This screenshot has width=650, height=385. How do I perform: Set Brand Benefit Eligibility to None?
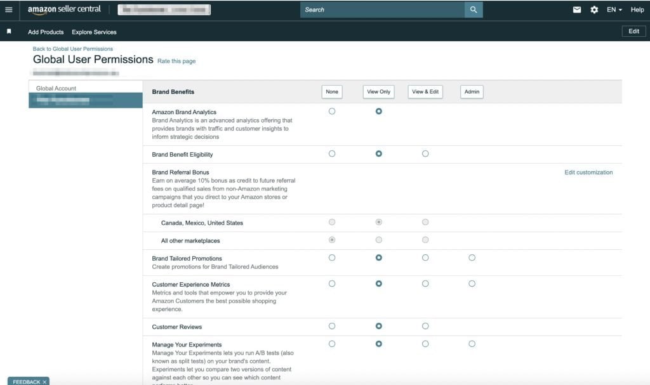tap(331, 153)
